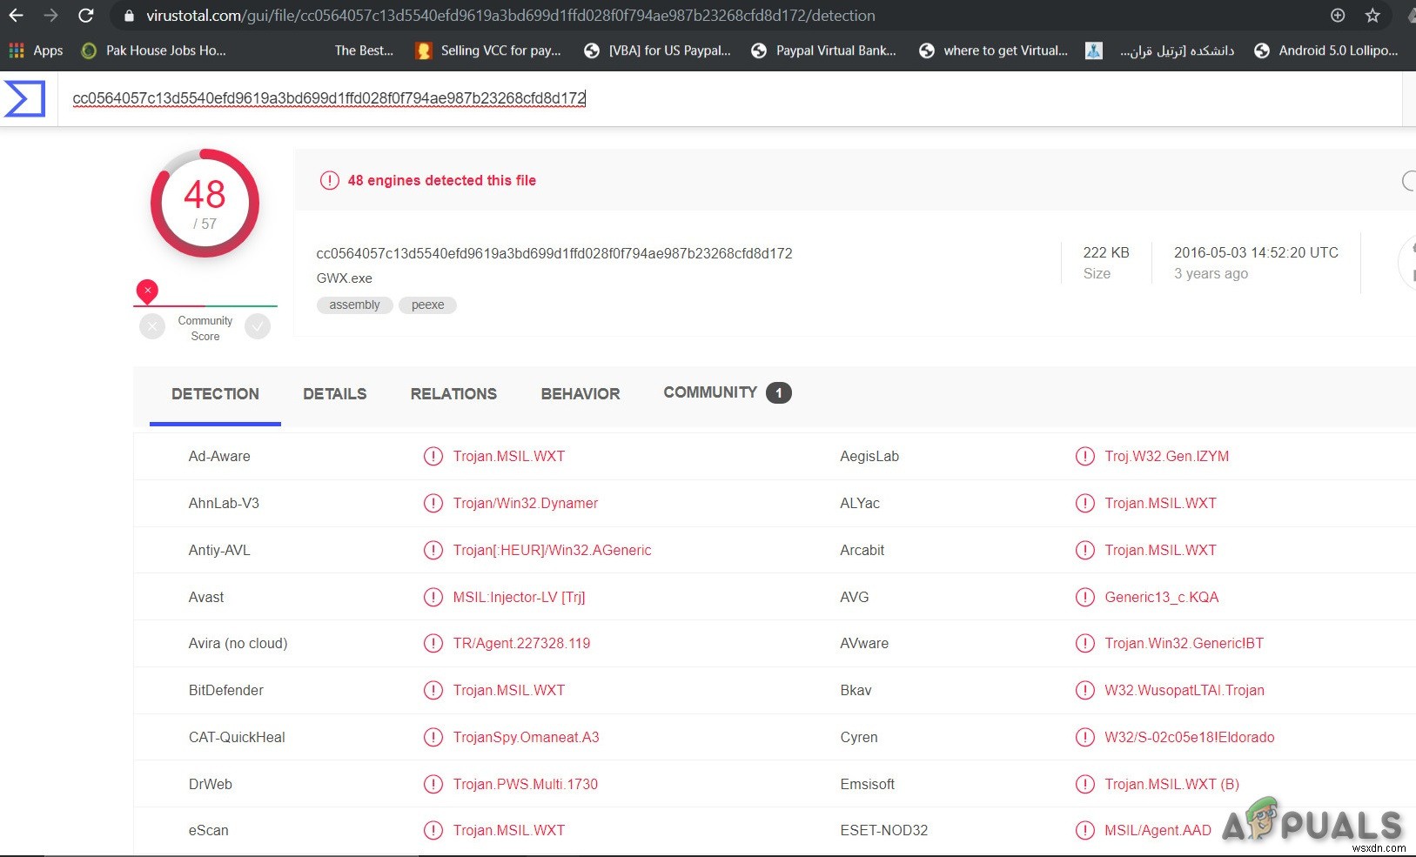Reload the current page
Screen dimensions: 1416x857
[x=85, y=15]
